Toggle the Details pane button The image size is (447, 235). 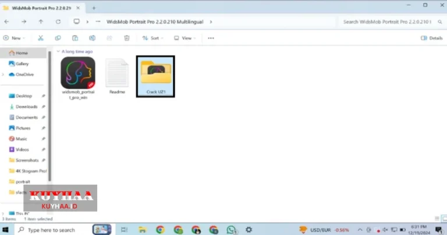click(x=431, y=38)
